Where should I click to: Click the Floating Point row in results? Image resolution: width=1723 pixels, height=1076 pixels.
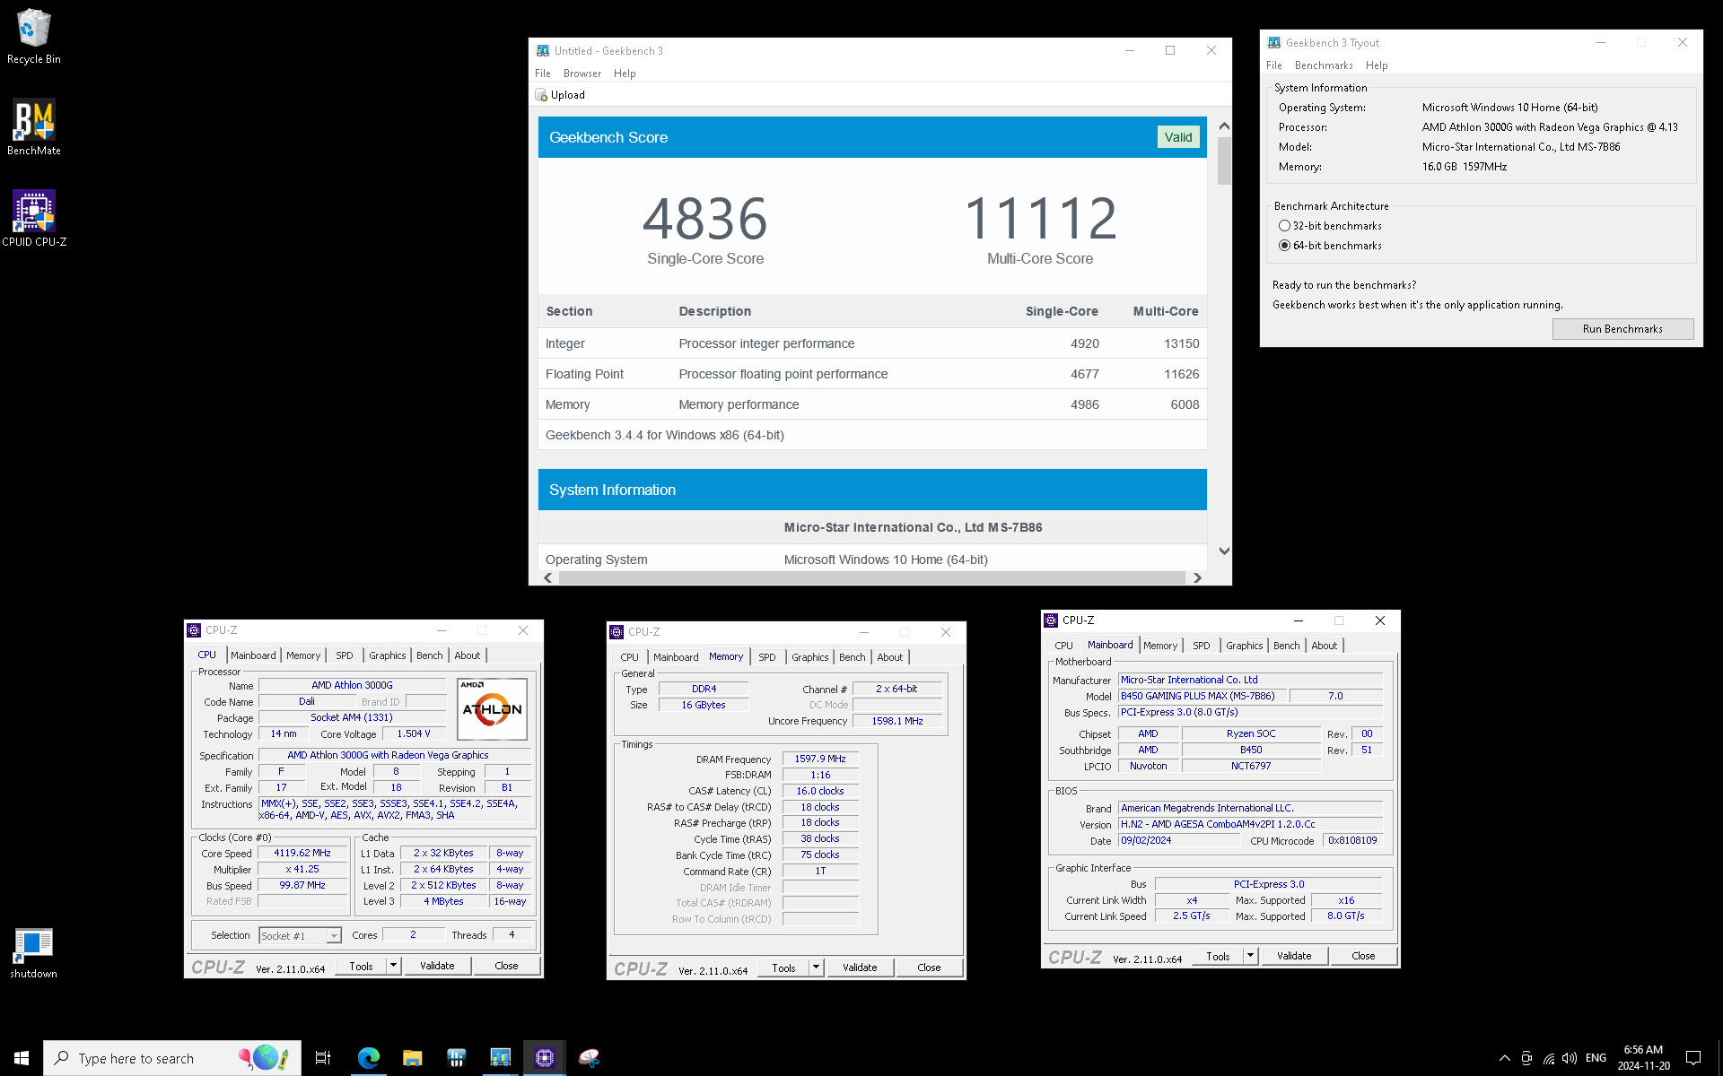(872, 374)
